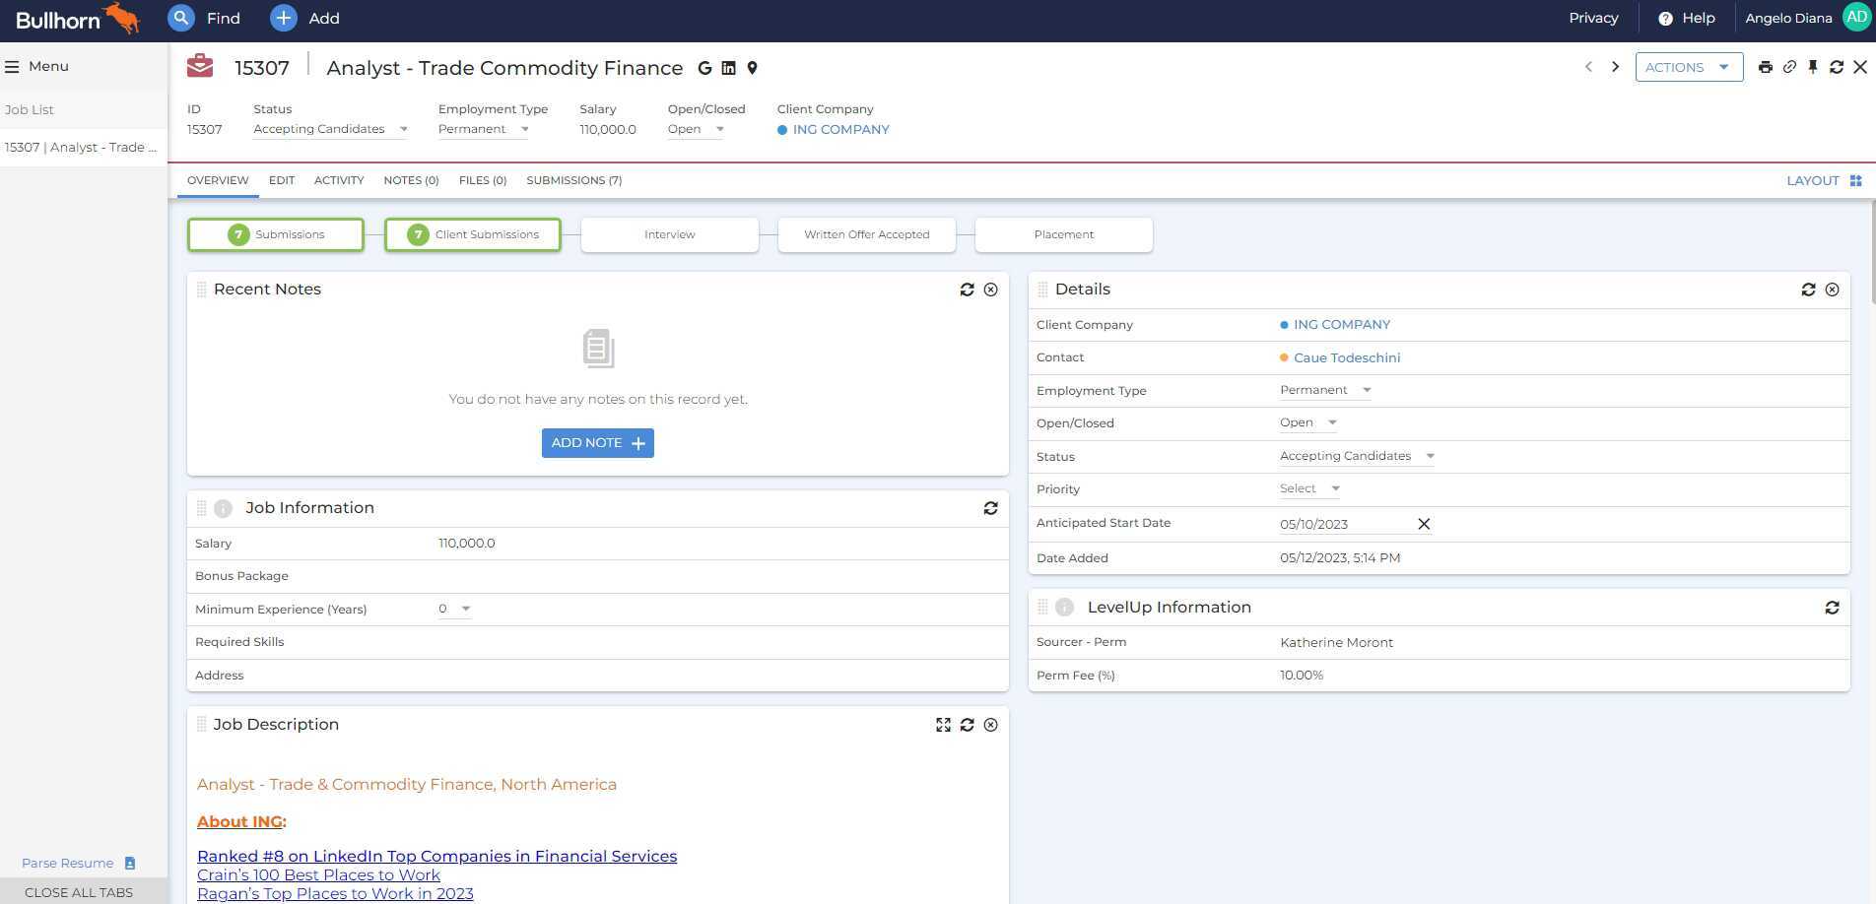This screenshot has width=1876, height=904.
Task: Open the Find search tool
Action: pos(206,18)
